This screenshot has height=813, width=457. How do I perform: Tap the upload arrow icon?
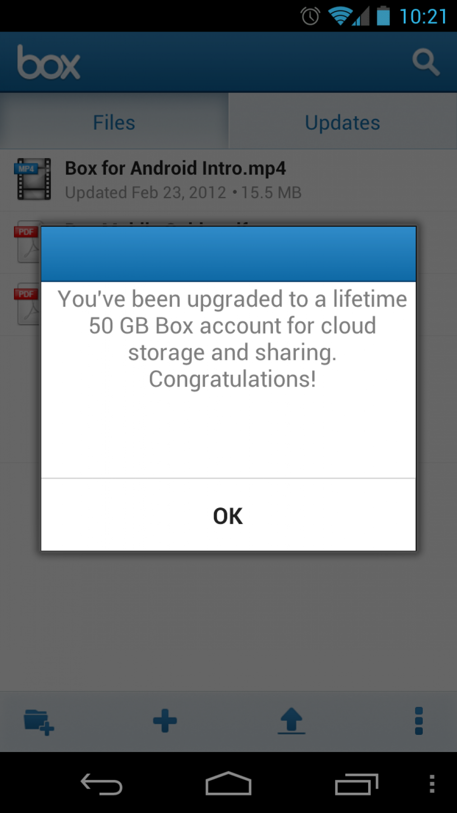pos(291,721)
